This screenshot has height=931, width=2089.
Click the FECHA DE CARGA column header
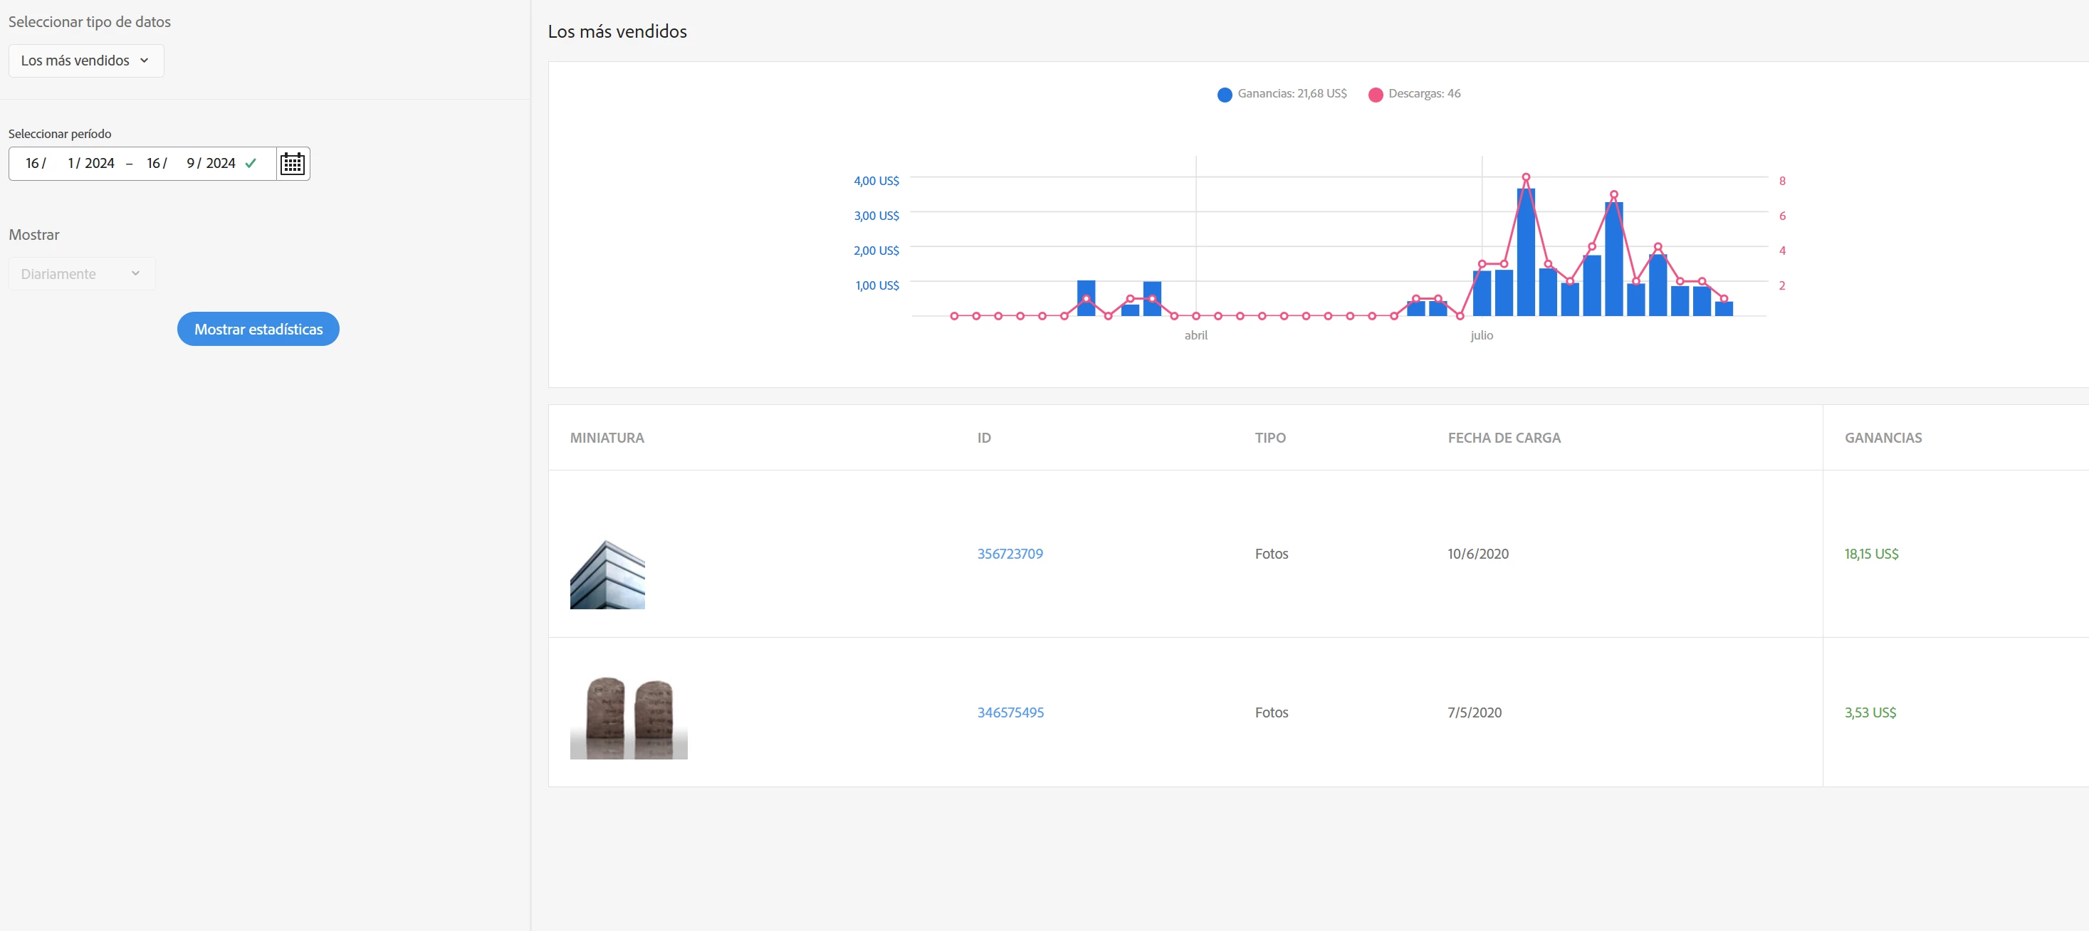[x=1504, y=438]
